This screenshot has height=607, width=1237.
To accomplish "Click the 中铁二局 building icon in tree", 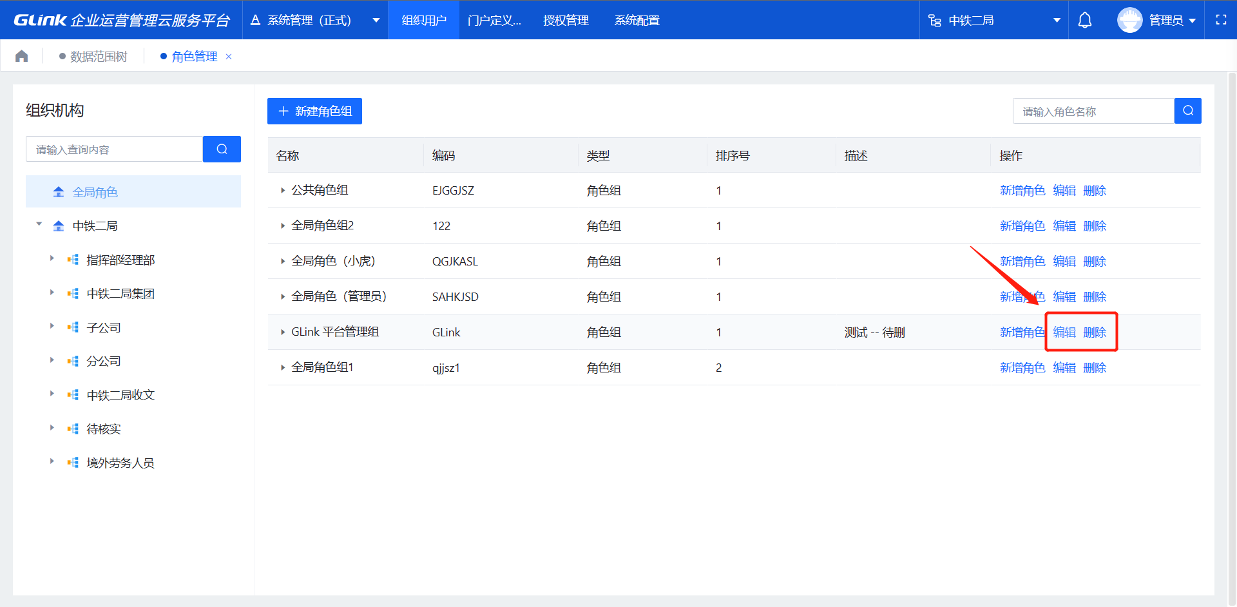I will [x=59, y=226].
